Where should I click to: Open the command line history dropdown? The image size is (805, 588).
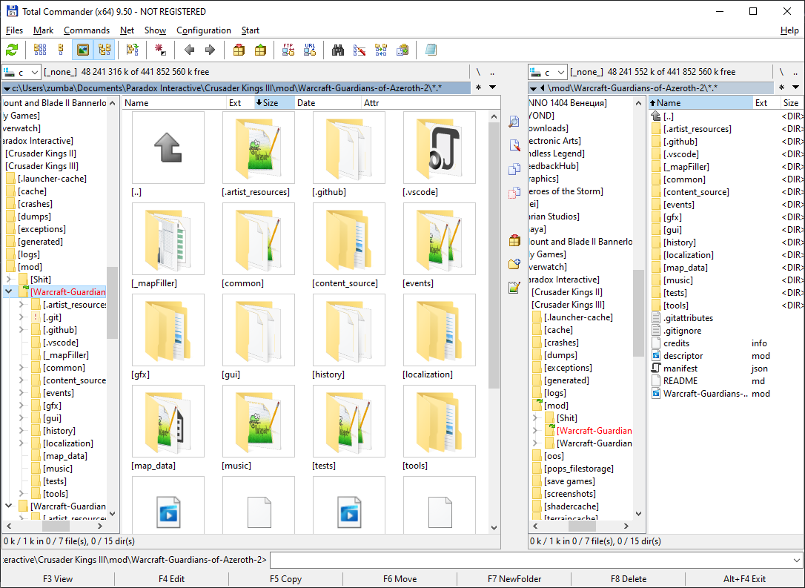pyautogui.click(x=796, y=560)
